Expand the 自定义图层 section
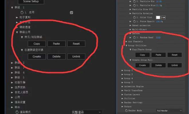This screenshot has height=114, width=189. click(x=12, y=93)
